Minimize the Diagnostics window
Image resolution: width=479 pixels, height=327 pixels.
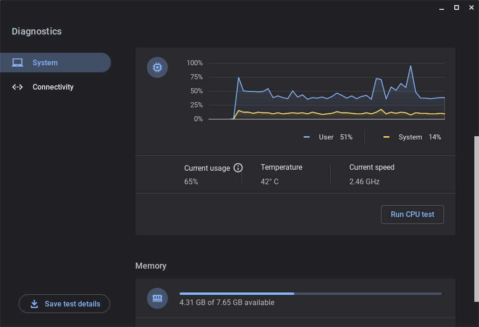point(441,7)
